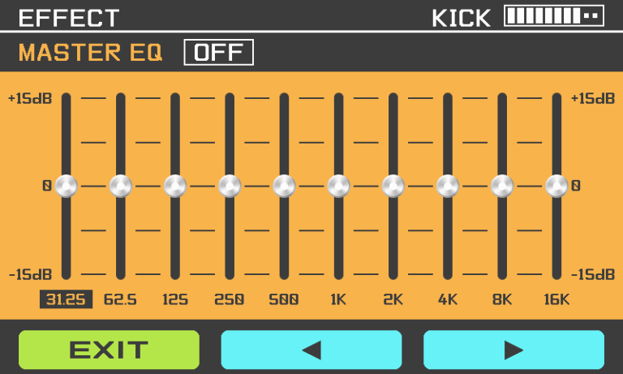
Task: Click the 1K band slider knob
Action: (338, 186)
